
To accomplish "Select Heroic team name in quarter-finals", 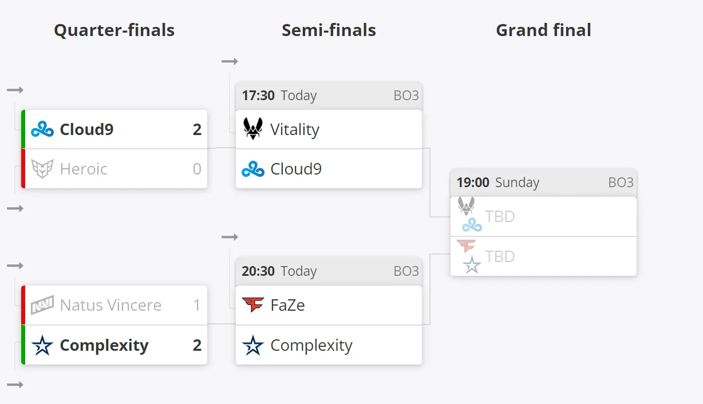I will pos(84,169).
